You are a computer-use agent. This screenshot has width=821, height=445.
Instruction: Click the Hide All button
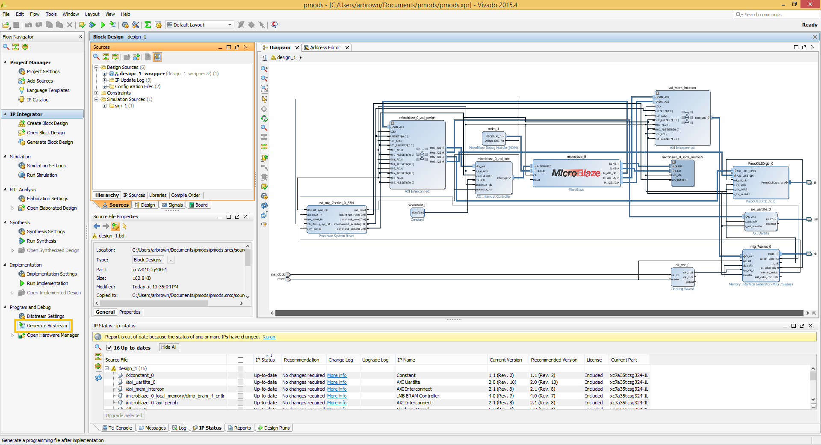pos(169,347)
